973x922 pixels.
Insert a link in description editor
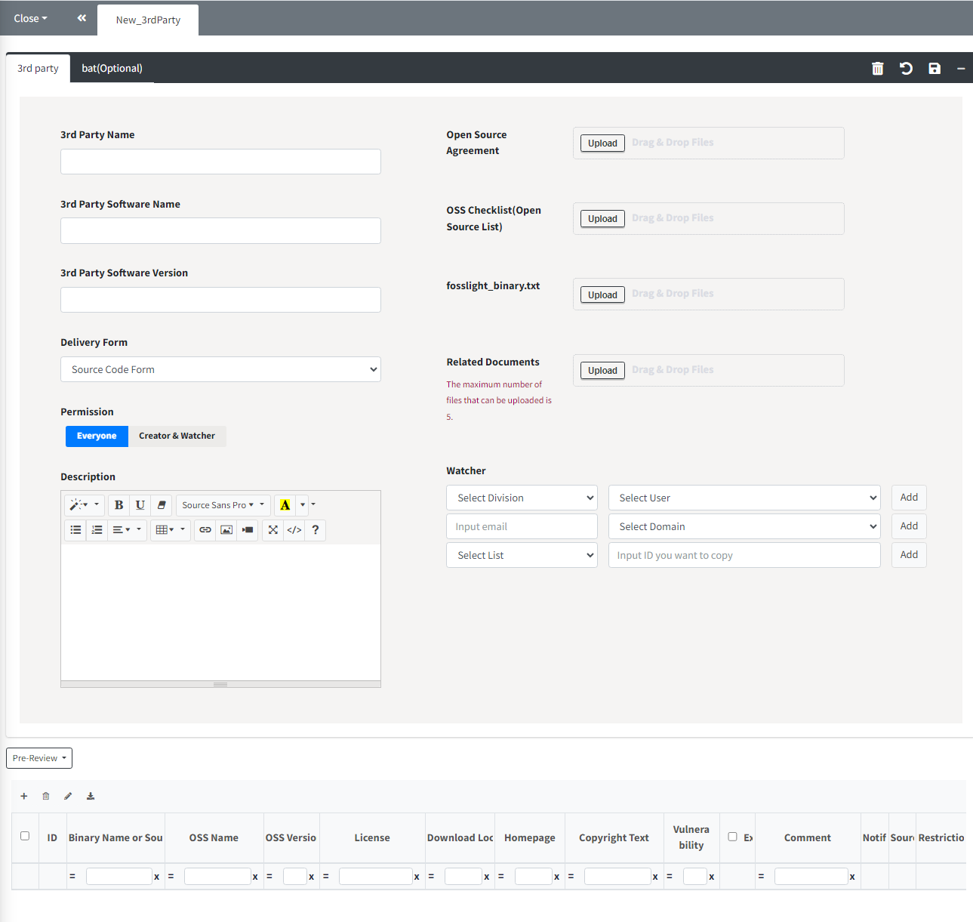[205, 530]
